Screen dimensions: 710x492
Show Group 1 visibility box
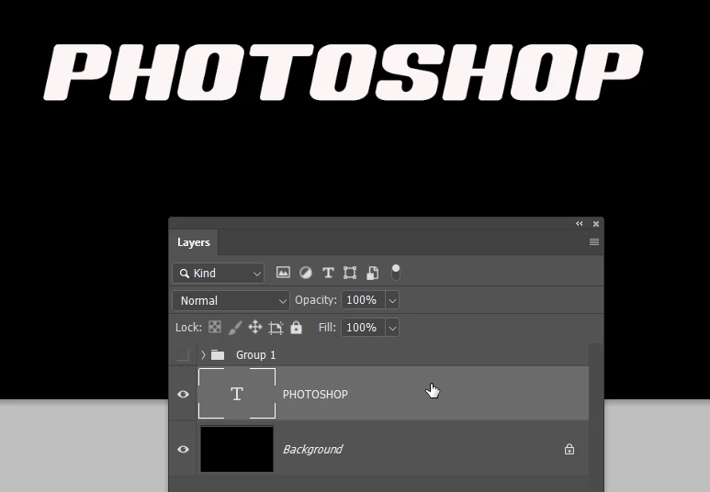point(183,355)
